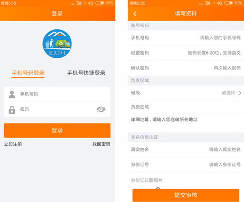
Task: Click the user avatar icon beside 手机号码
Action: tap(12, 94)
